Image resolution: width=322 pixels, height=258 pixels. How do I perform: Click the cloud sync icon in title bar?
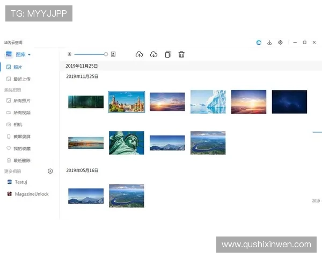click(259, 42)
